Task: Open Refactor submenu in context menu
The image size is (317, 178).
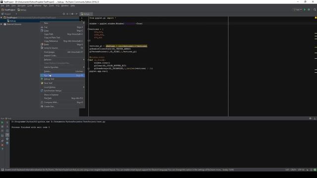Action: click(x=62, y=59)
